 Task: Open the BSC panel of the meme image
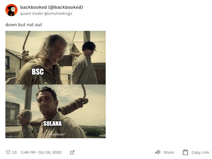coord(56,58)
